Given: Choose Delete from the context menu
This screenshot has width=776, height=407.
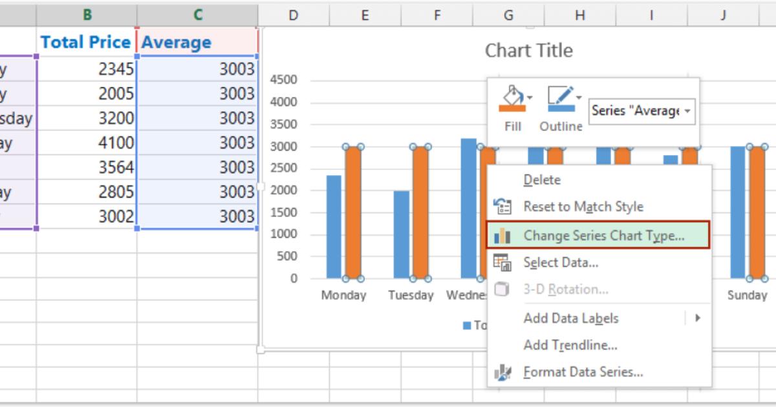Looking at the screenshot, I should coord(542,180).
